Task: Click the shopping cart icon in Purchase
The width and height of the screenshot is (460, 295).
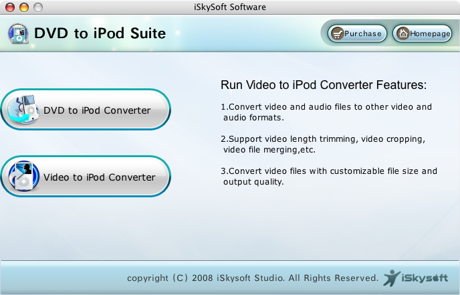Action: point(337,33)
